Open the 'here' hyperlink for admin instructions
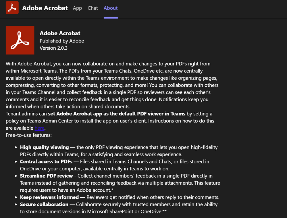The image size is (287, 218). (x=39, y=128)
